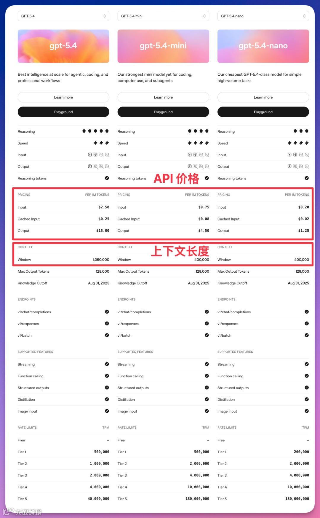The image size is (320, 518).
Task: Click the image input icon in GPT-5.4 mini Input row
Action: [195, 155]
